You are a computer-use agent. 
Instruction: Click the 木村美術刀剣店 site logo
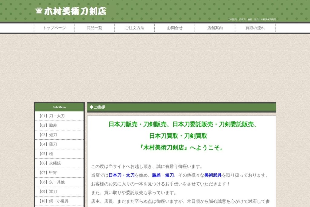pos(71,11)
